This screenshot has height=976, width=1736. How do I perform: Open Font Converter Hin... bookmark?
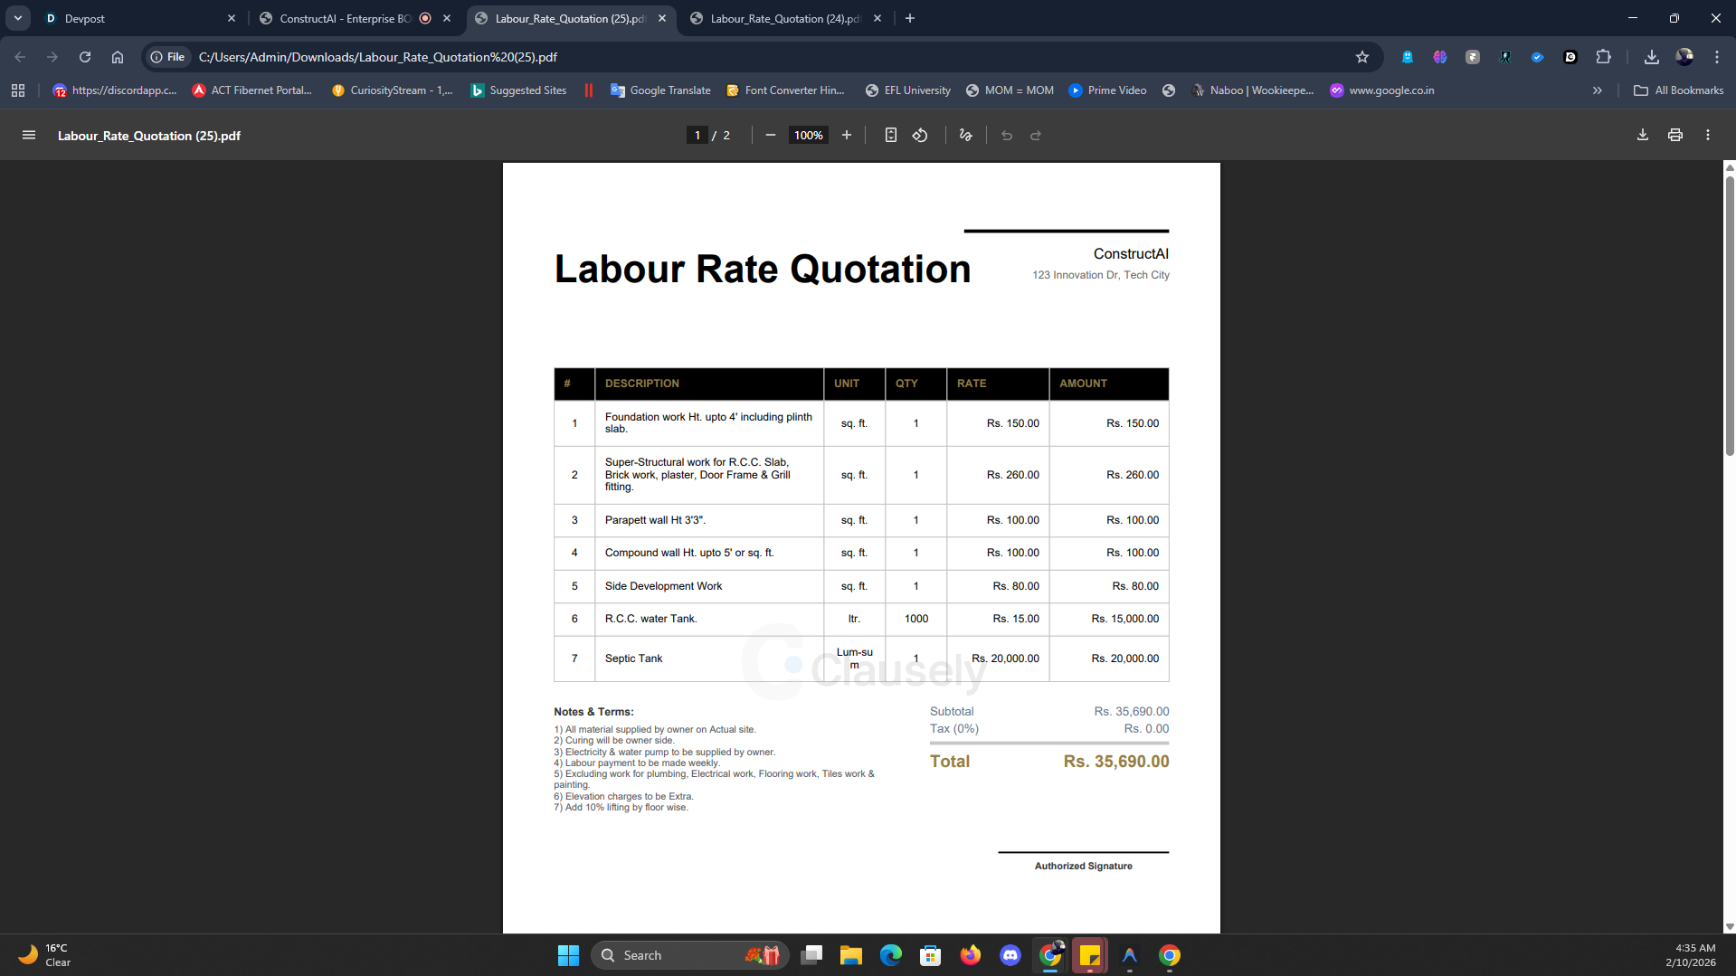(x=786, y=90)
